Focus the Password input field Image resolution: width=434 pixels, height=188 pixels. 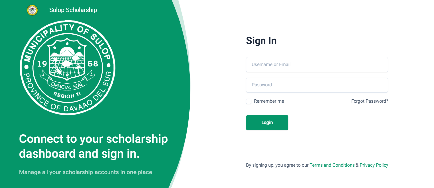[317, 85]
